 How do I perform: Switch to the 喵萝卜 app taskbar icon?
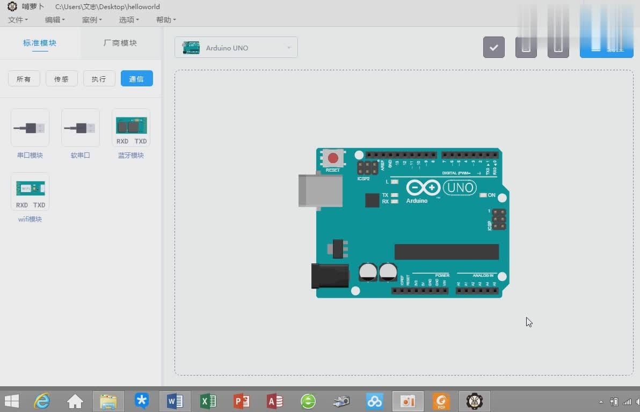tap(475, 401)
